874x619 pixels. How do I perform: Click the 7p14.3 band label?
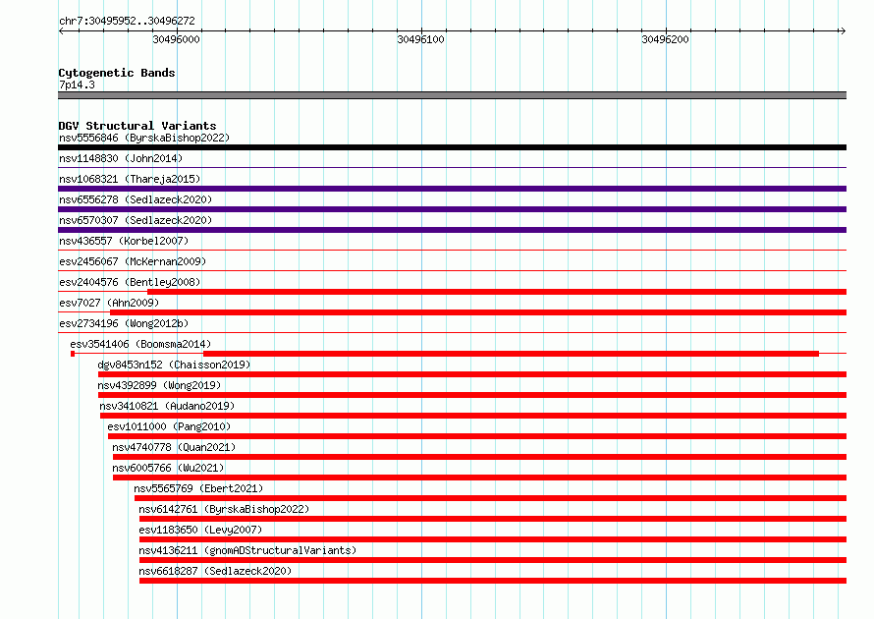pos(77,84)
